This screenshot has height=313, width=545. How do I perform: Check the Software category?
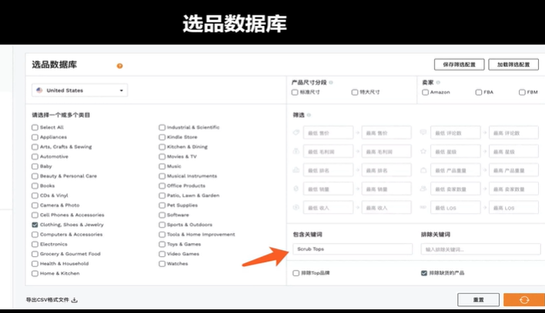click(x=162, y=215)
